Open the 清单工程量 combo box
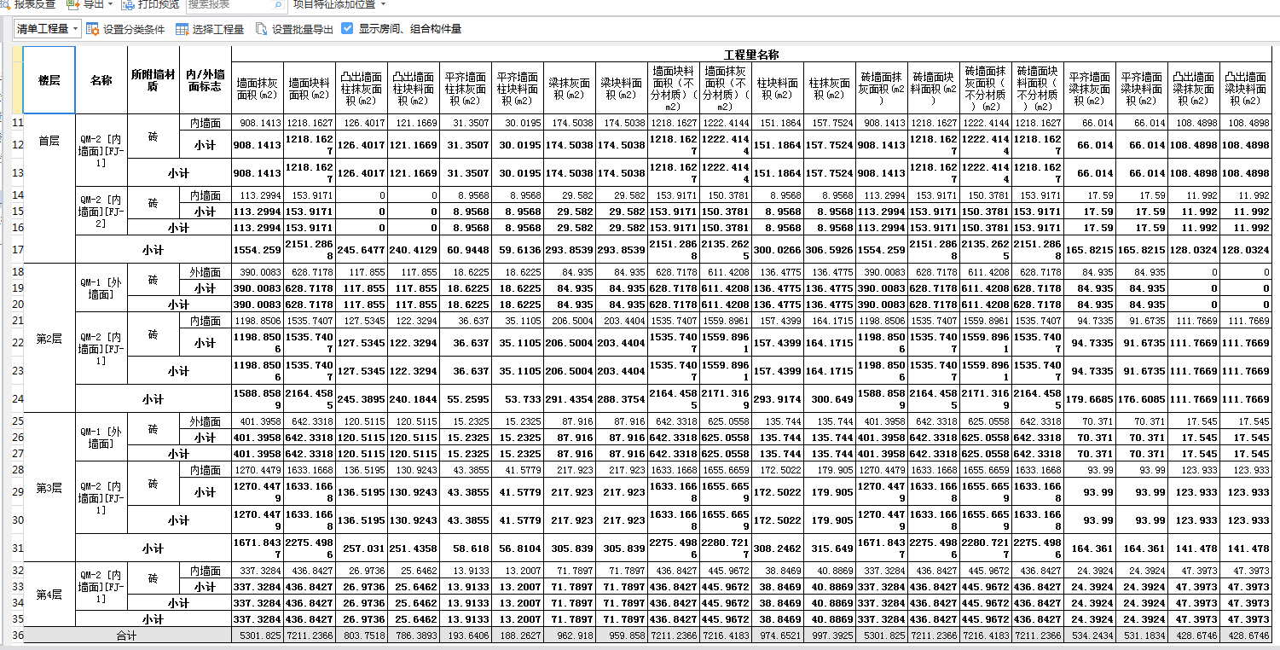 pos(48,29)
